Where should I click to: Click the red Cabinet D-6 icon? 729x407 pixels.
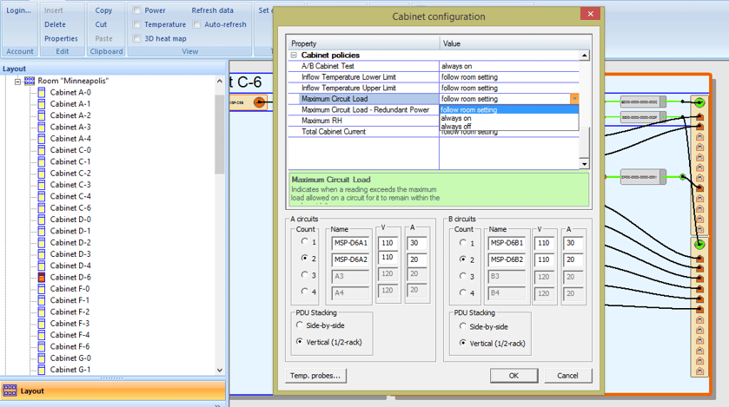(x=42, y=278)
